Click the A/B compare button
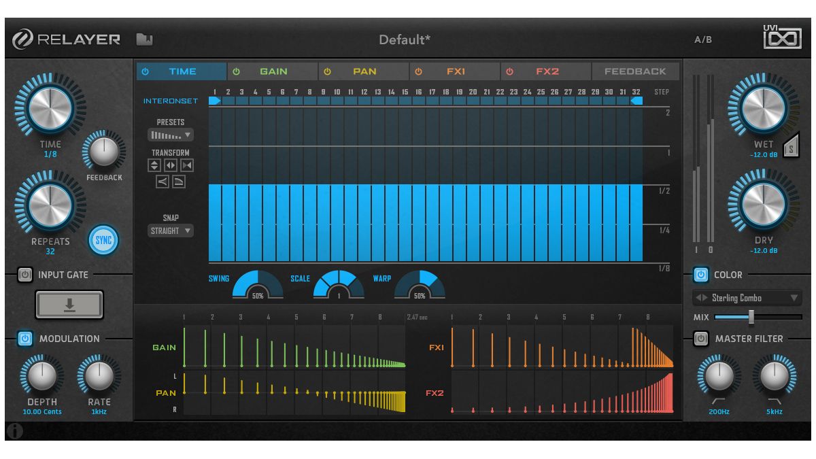This screenshot has height=459, width=816. (703, 40)
